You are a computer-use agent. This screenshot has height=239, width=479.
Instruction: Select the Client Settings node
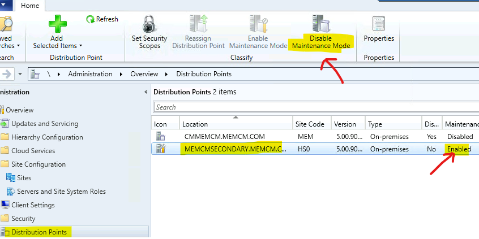pyautogui.click(x=33, y=205)
